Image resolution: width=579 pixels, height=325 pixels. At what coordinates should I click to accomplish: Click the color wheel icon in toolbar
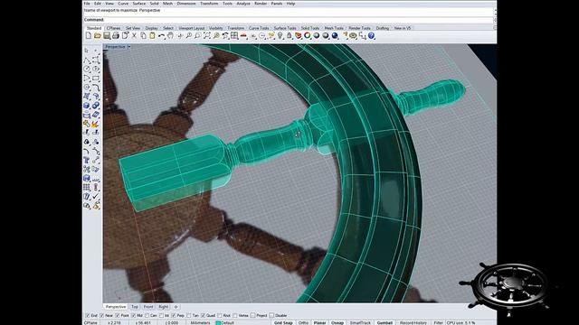point(308,36)
